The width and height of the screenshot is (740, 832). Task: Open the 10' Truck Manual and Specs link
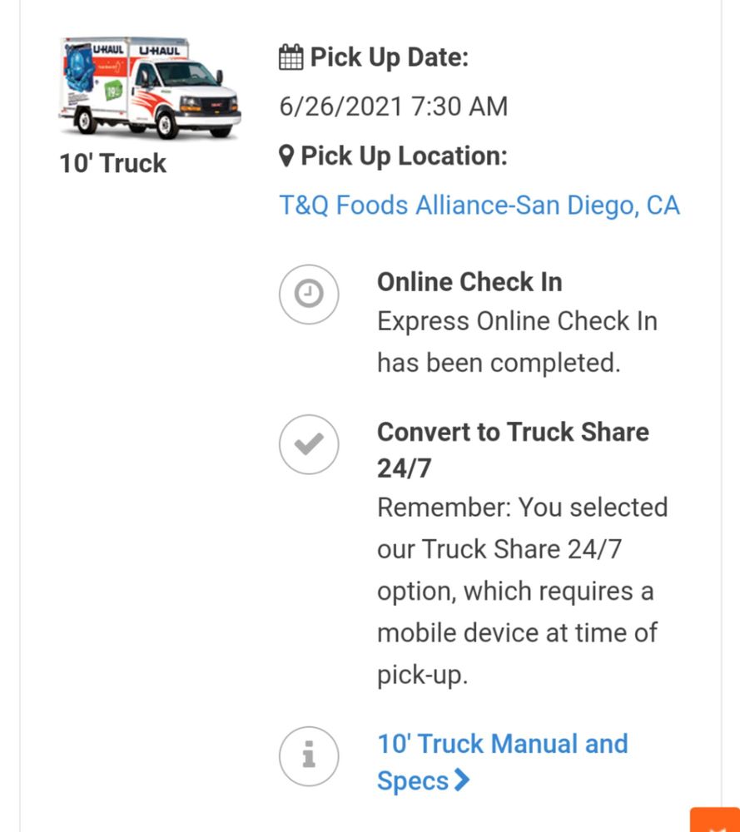(x=502, y=761)
